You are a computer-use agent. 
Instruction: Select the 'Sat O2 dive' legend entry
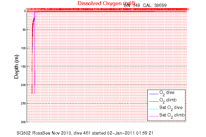click(x=171, y=108)
